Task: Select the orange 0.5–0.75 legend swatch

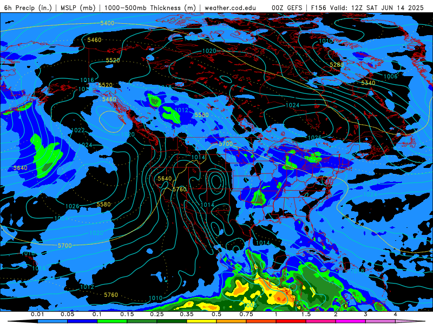Action: pyautogui.click(x=231, y=321)
